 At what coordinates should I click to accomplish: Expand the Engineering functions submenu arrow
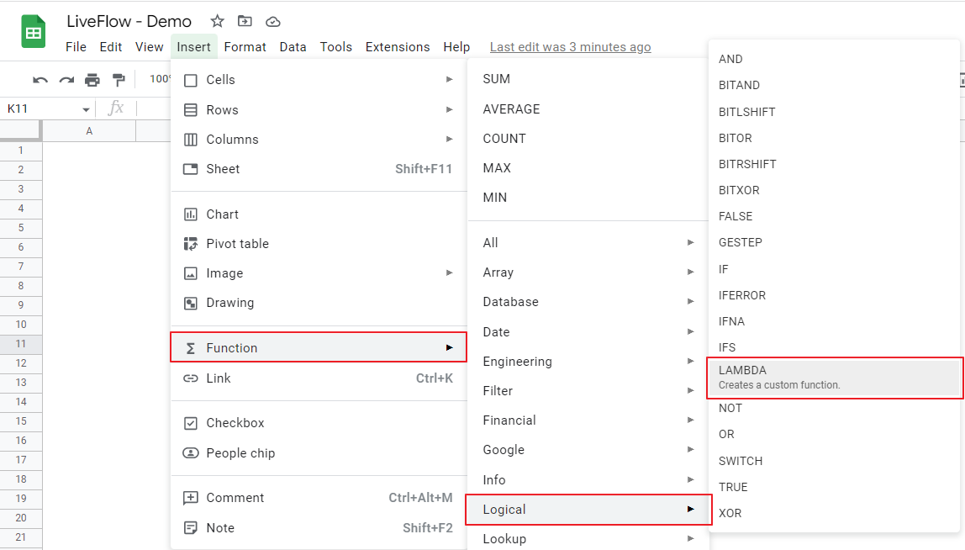tap(690, 361)
